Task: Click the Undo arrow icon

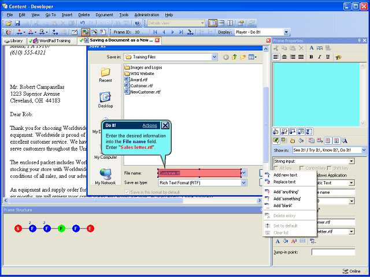Action: tap(82, 23)
